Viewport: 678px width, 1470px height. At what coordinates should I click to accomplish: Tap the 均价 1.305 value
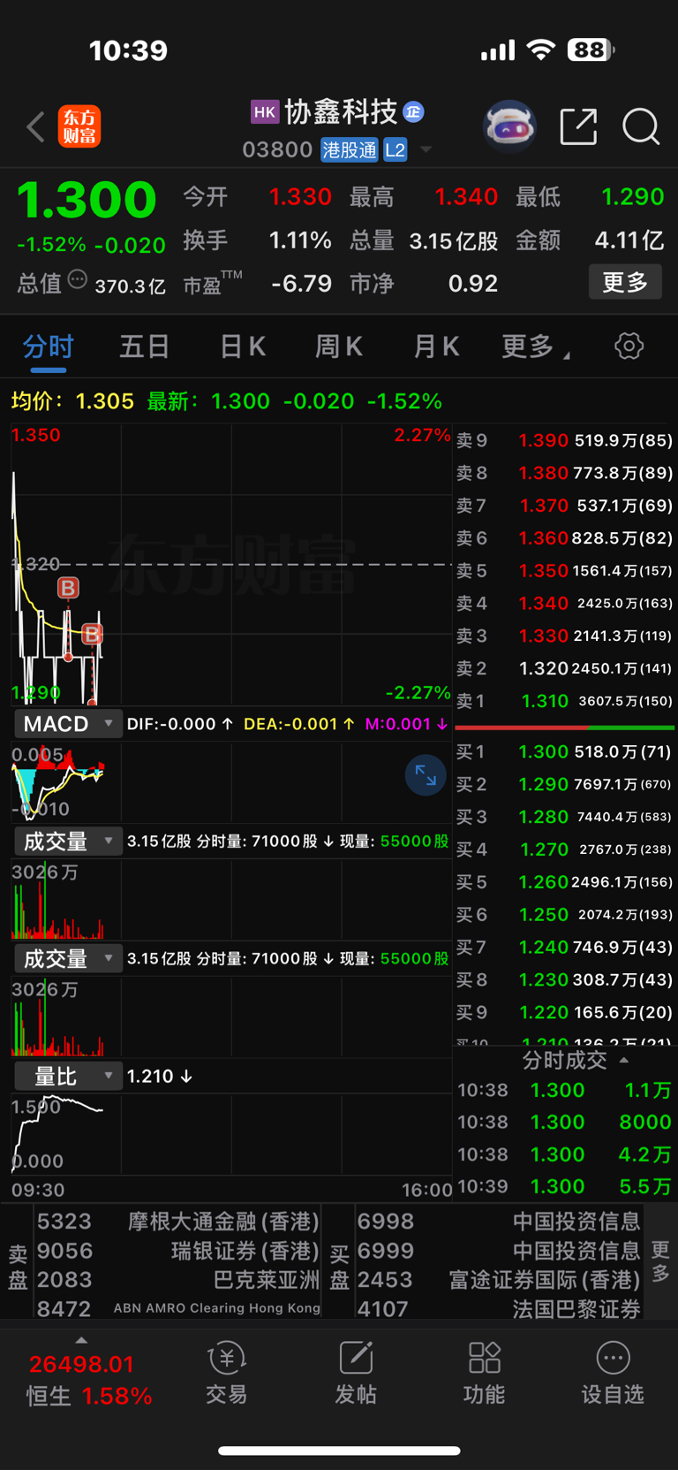tap(104, 401)
